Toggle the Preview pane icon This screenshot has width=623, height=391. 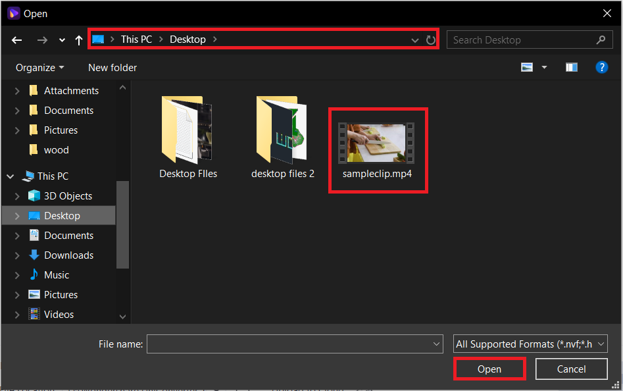coord(571,66)
